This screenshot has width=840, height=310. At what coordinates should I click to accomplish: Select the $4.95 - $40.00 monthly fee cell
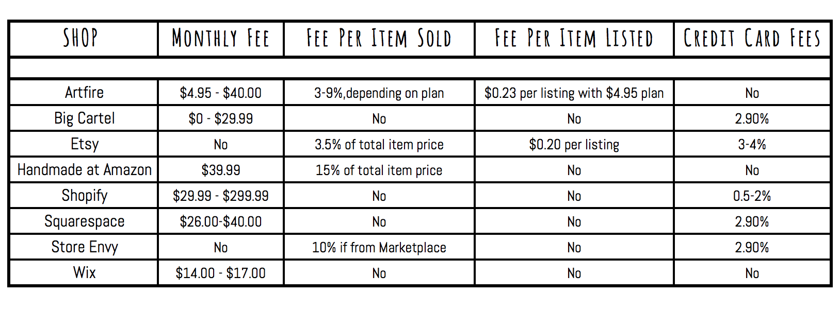coord(220,93)
